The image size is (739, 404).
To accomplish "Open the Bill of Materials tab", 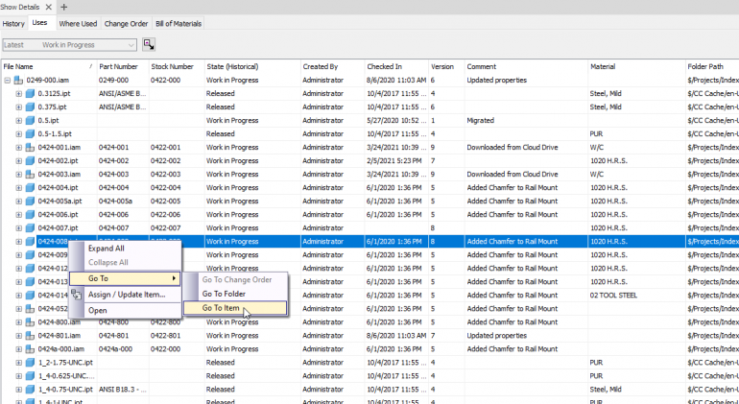I will pos(179,24).
